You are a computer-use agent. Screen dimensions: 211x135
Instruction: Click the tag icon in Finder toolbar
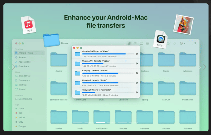175,43
